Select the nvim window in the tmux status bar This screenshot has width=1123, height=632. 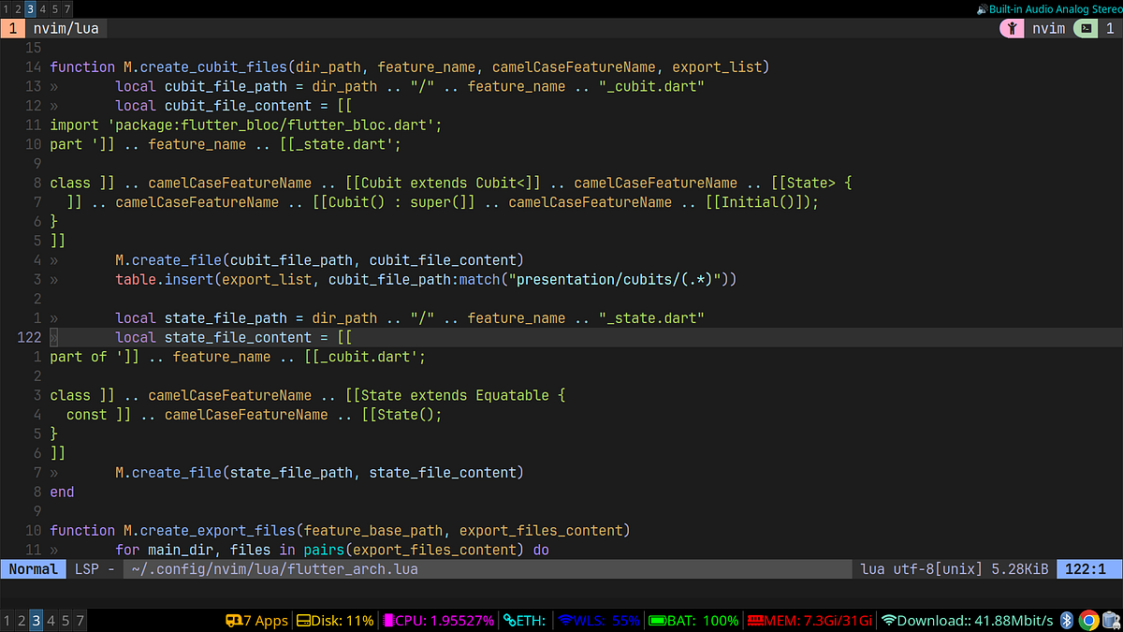(x=1048, y=28)
